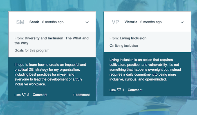Open the Living Inclusion course link
This screenshot has height=115, width=197.
click(x=133, y=38)
